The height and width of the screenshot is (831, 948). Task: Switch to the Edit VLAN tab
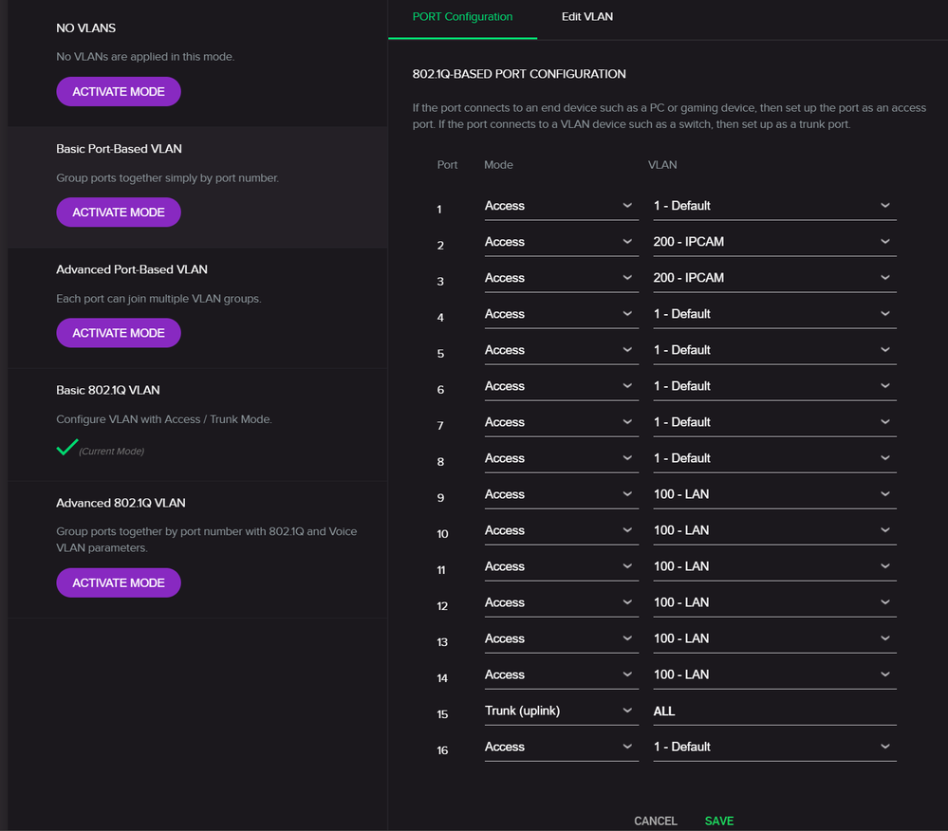pos(586,17)
